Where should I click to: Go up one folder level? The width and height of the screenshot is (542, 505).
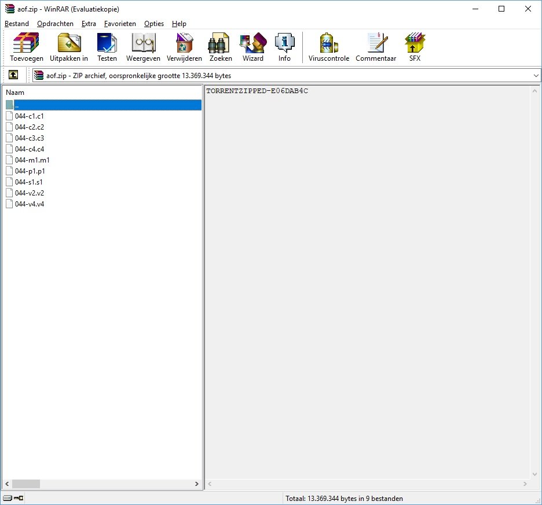pyautogui.click(x=13, y=75)
